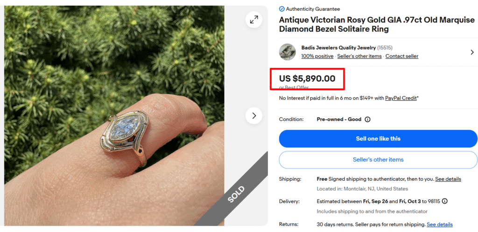The height and width of the screenshot is (232, 478).
Task: Click the delivery estimate info icon
Action: click(x=444, y=202)
